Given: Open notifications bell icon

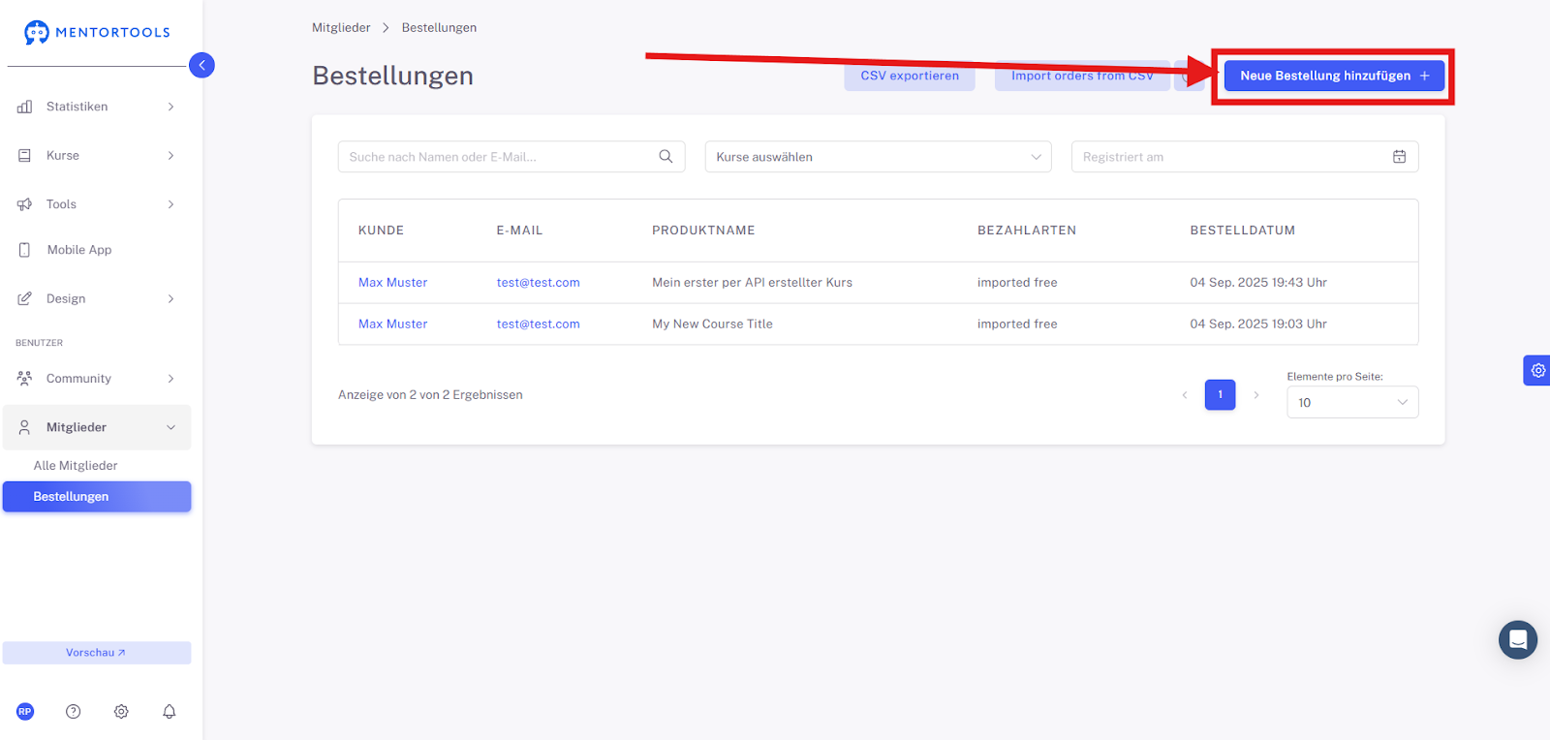Looking at the screenshot, I should coord(170,711).
